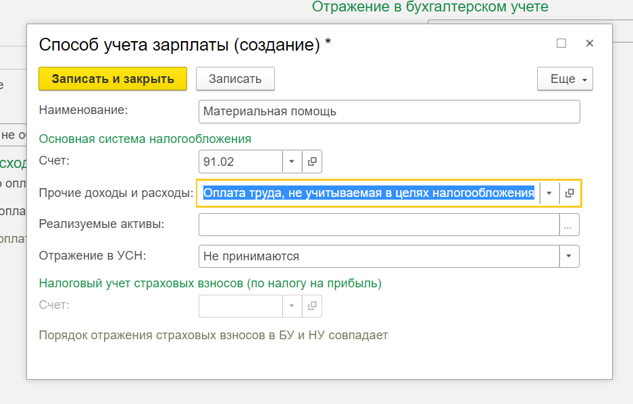Click the 'Записать и закрыть' button
The width and height of the screenshot is (633, 404).
click(113, 79)
